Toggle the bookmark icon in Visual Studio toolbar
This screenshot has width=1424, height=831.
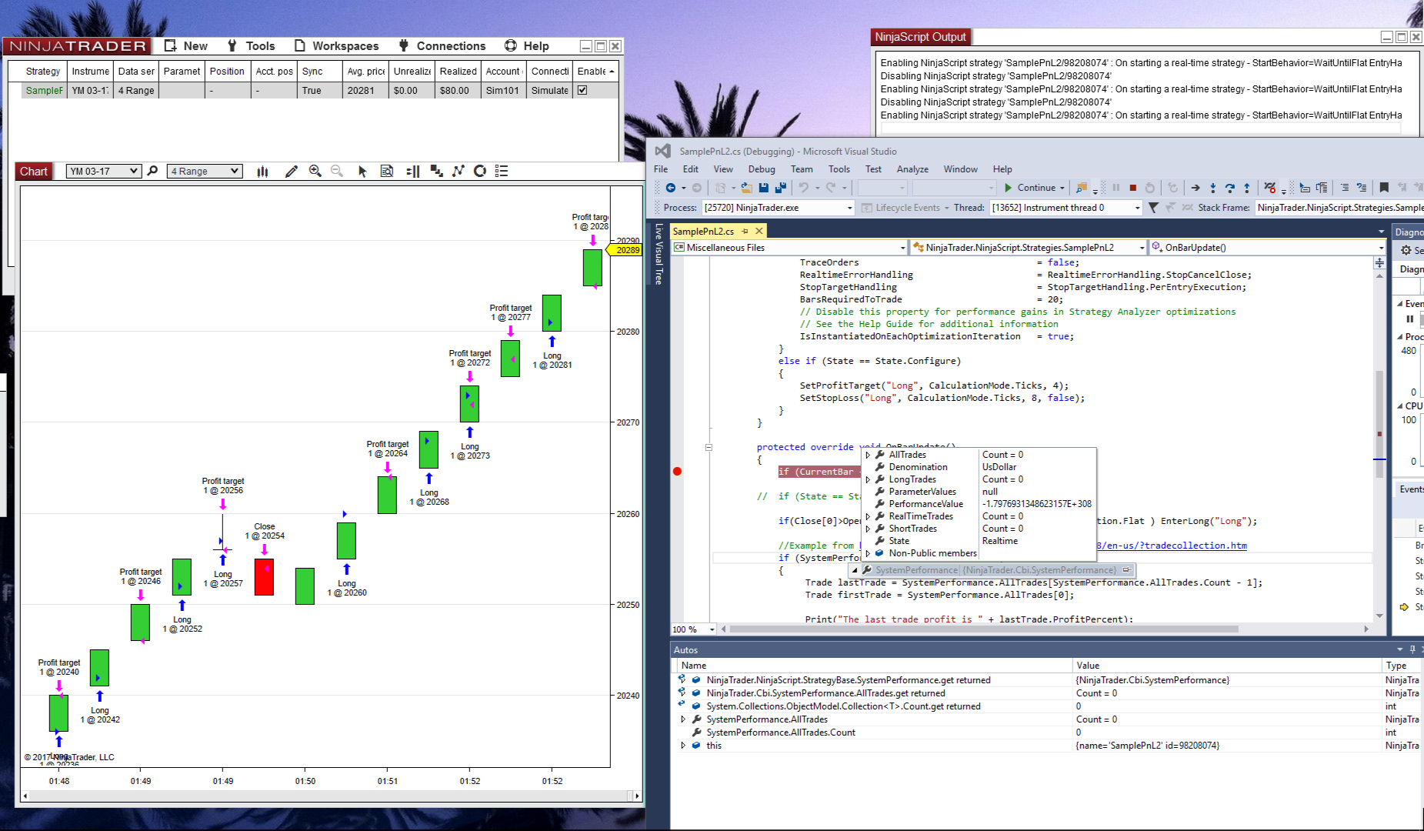(x=1383, y=188)
